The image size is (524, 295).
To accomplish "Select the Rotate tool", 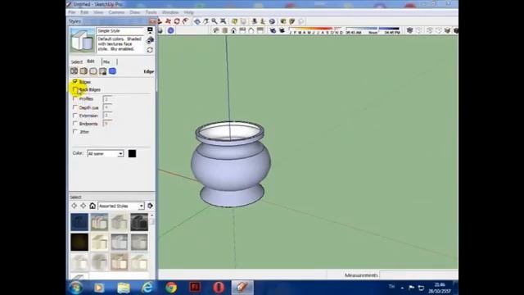I will (177, 21).
